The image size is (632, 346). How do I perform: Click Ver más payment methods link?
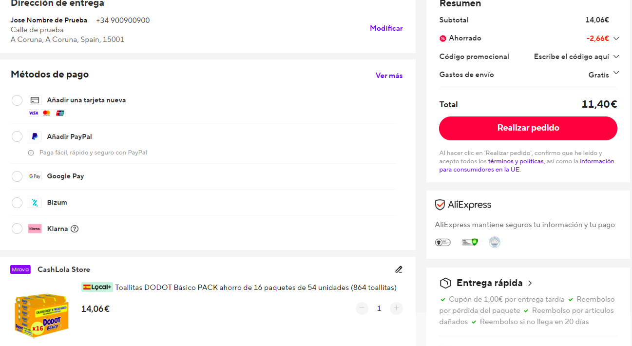point(389,76)
